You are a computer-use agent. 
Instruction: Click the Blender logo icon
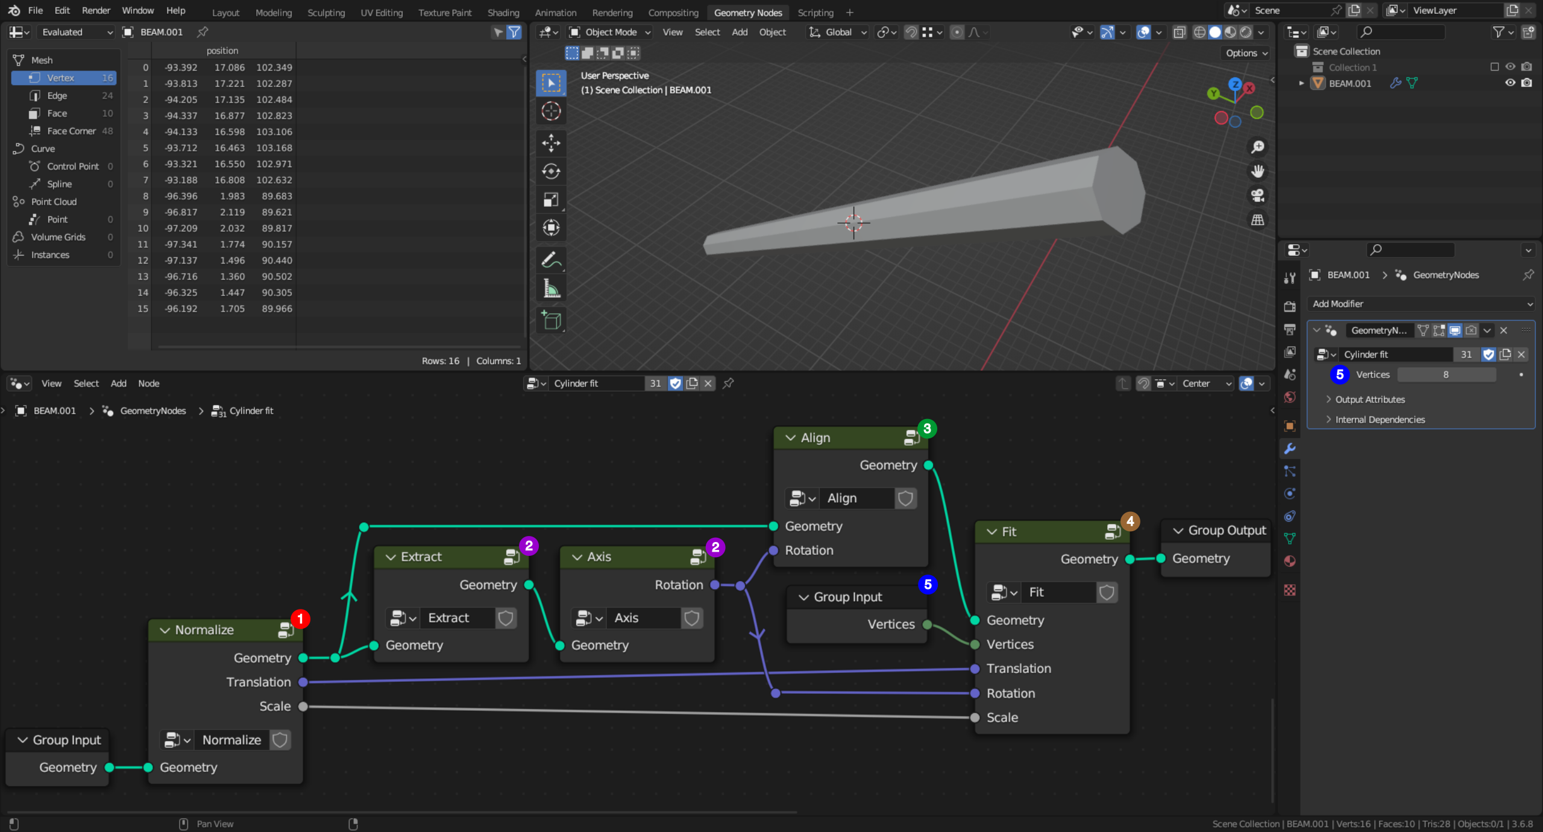tap(13, 10)
